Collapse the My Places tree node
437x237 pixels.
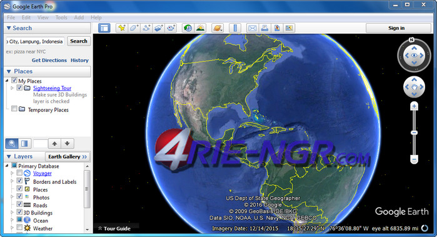7,81
